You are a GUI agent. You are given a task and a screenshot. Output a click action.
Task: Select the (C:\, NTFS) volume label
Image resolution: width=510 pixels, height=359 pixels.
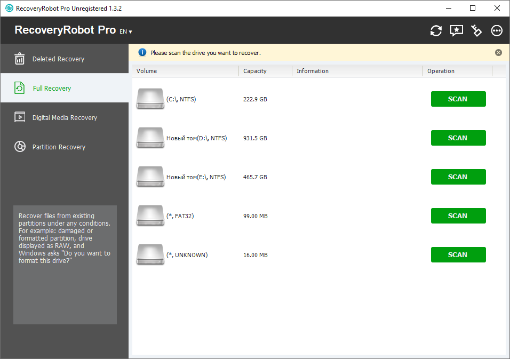181,99
